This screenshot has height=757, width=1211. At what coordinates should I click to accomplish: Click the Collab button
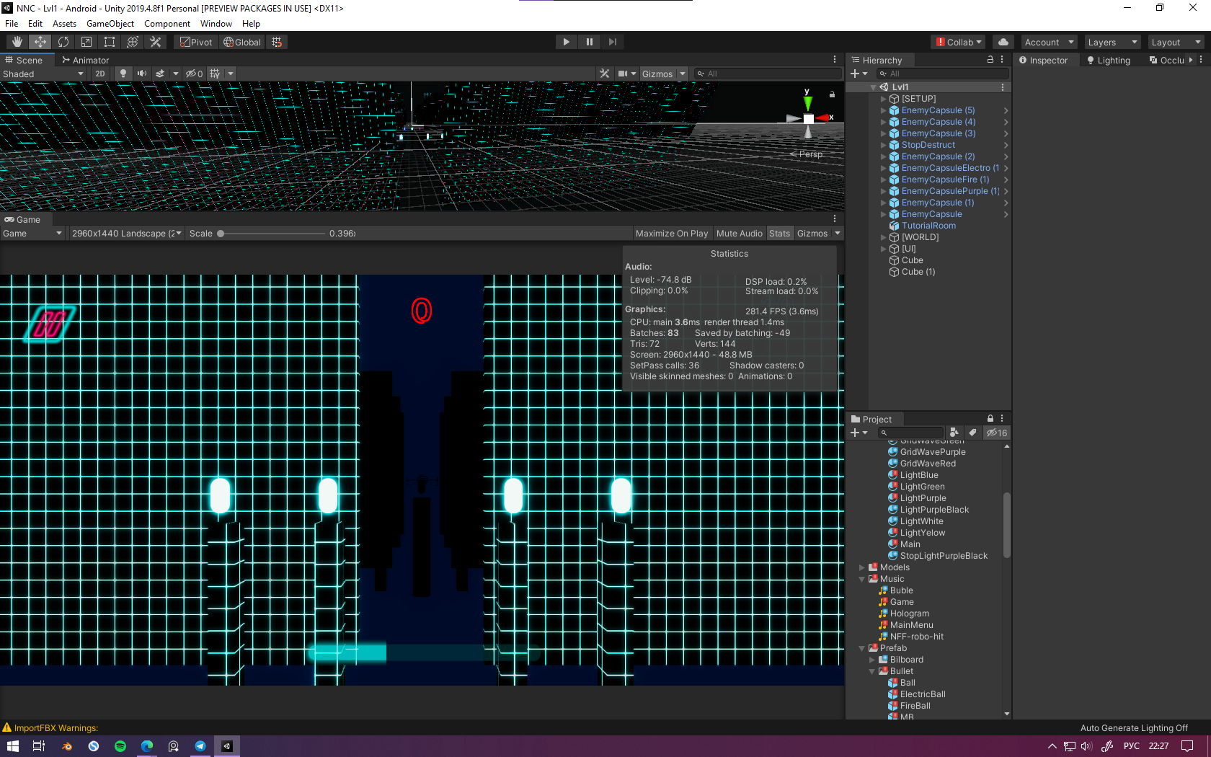tap(959, 43)
